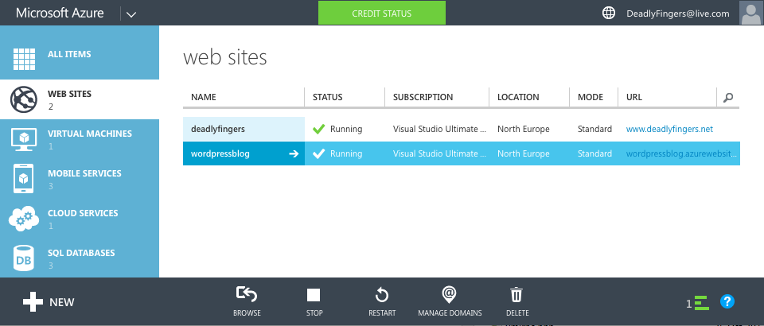Image resolution: width=764 pixels, height=326 pixels.
Task: Click the Browse icon in command bar
Action: tap(247, 294)
